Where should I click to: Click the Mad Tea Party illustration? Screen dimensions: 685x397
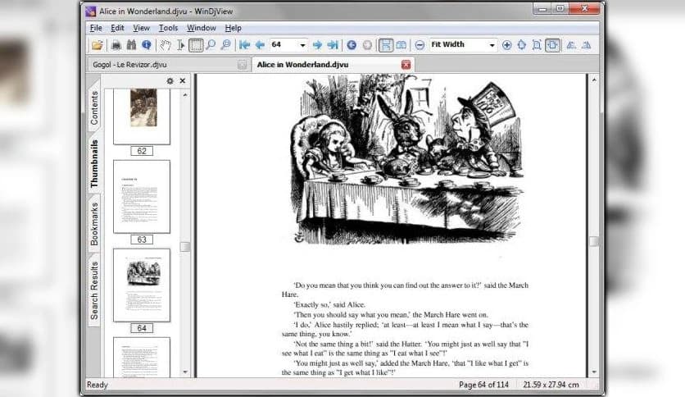coord(406,160)
